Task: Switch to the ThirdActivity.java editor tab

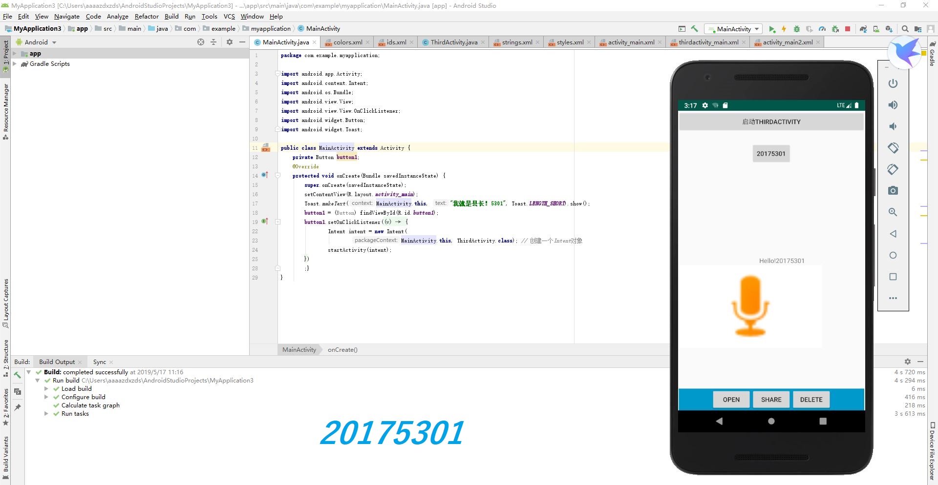Action: (453, 42)
